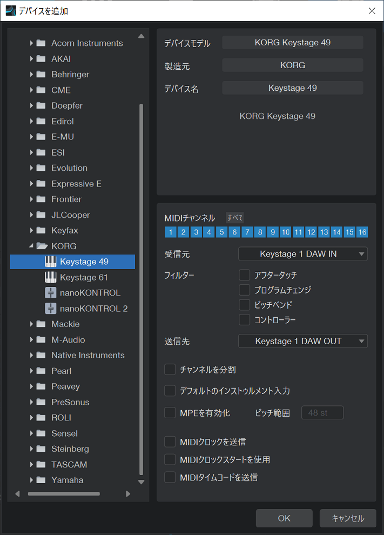
Task: Click the device tree vertical scrollbar thumb
Action: [141, 289]
